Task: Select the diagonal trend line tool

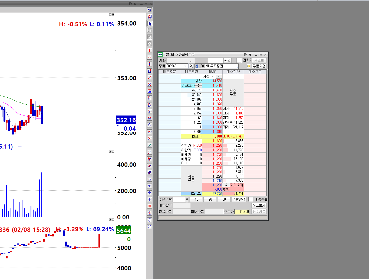Action: [x=150, y=78]
